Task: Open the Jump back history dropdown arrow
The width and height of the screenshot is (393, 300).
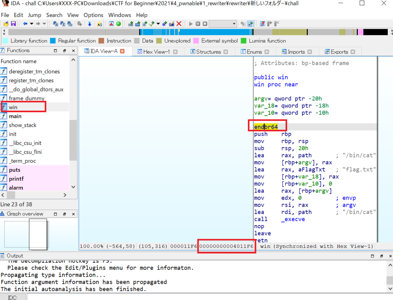Action: click(31, 24)
